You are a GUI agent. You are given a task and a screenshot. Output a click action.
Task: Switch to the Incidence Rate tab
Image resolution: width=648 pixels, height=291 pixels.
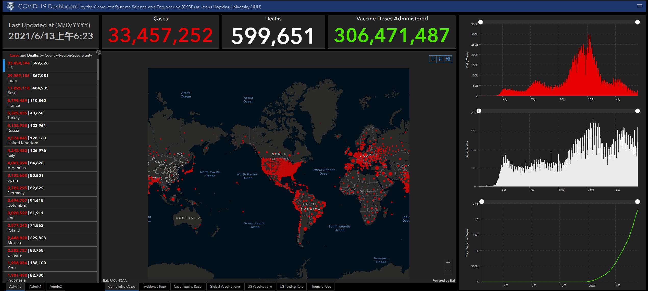[x=154, y=286]
